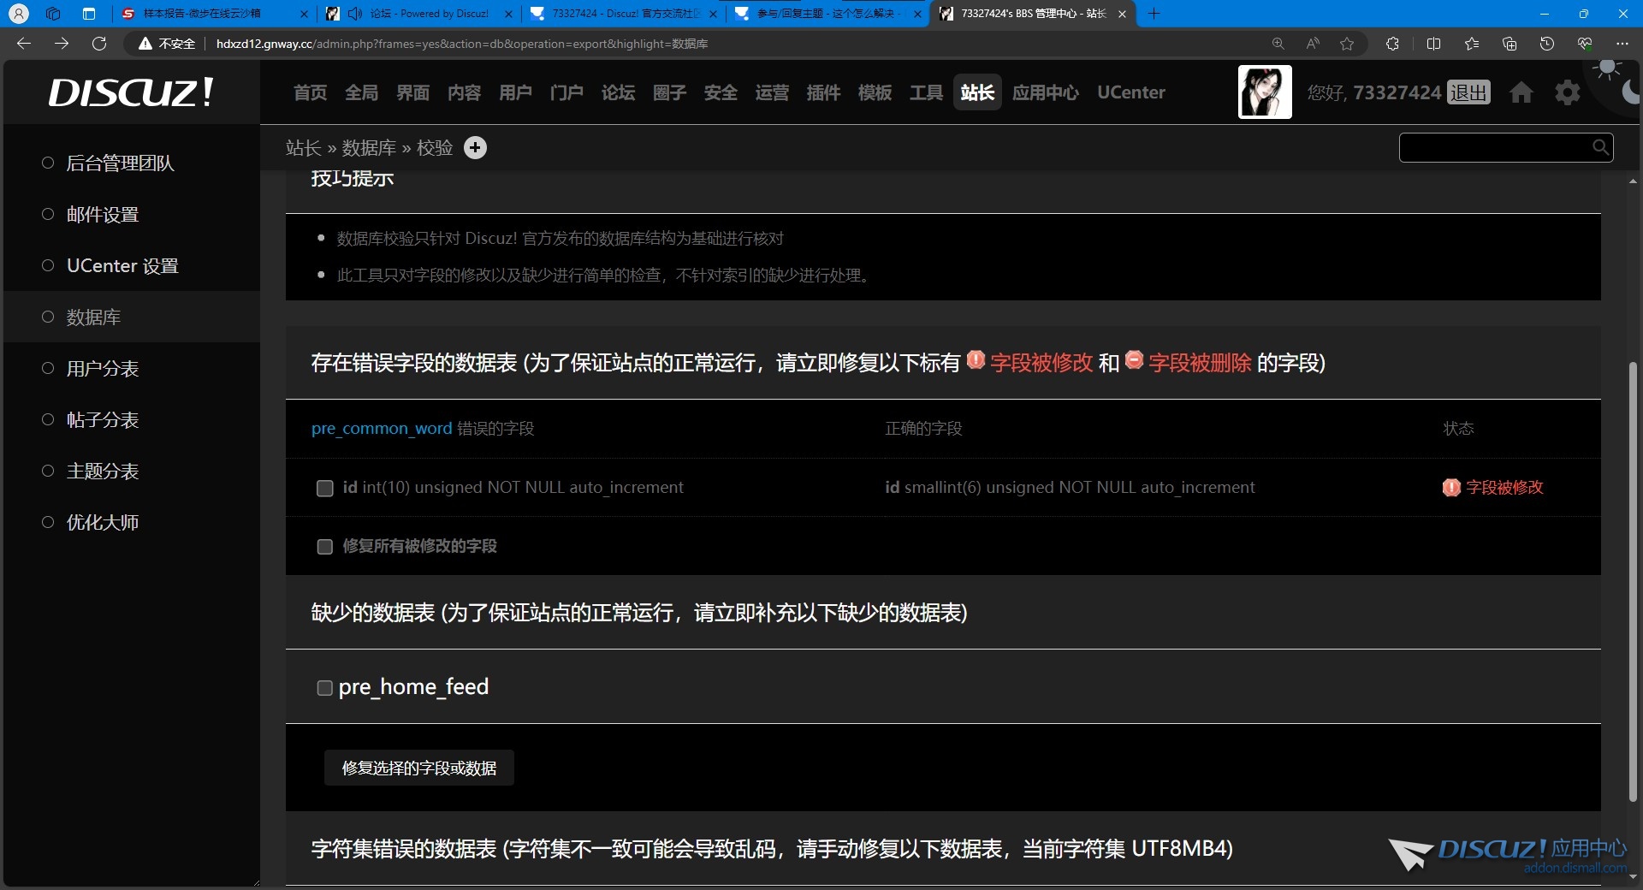The image size is (1643, 890).
Task: Select 后台管理团队 in sidebar
Action: pos(120,163)
